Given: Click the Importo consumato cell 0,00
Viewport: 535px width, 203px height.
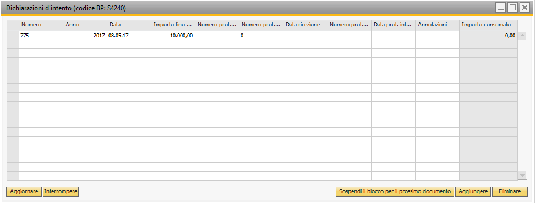Looking at the screenshot, I should click(488, 35).
